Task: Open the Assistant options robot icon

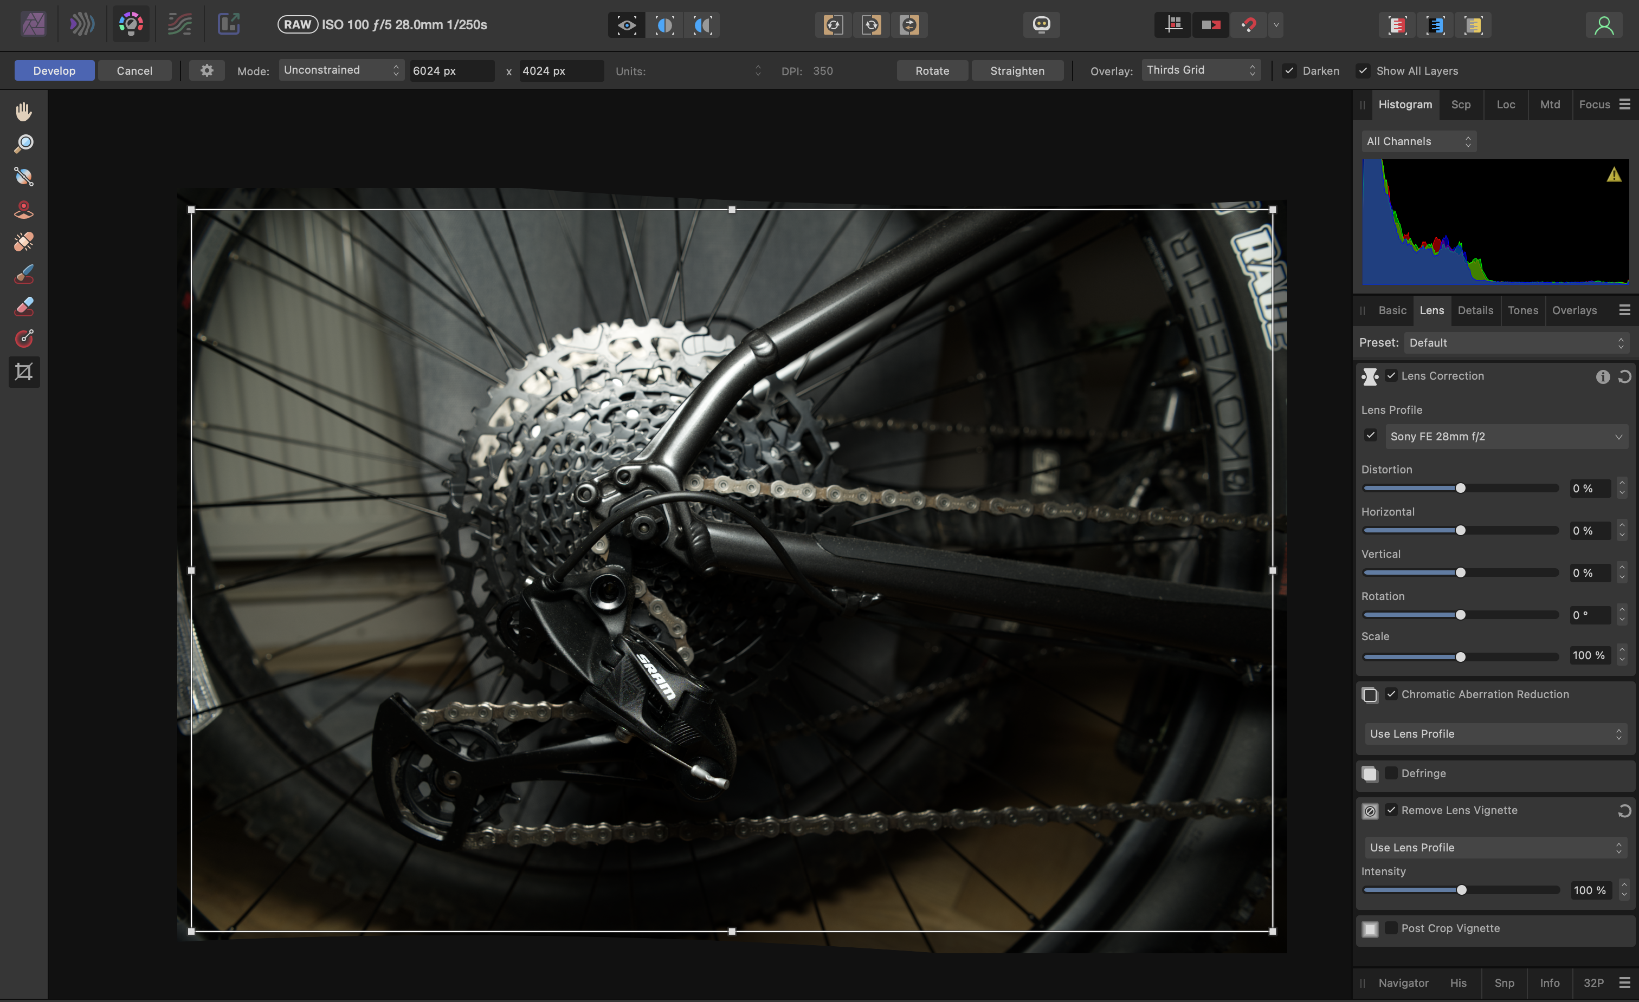Action: pos(1041,25)
